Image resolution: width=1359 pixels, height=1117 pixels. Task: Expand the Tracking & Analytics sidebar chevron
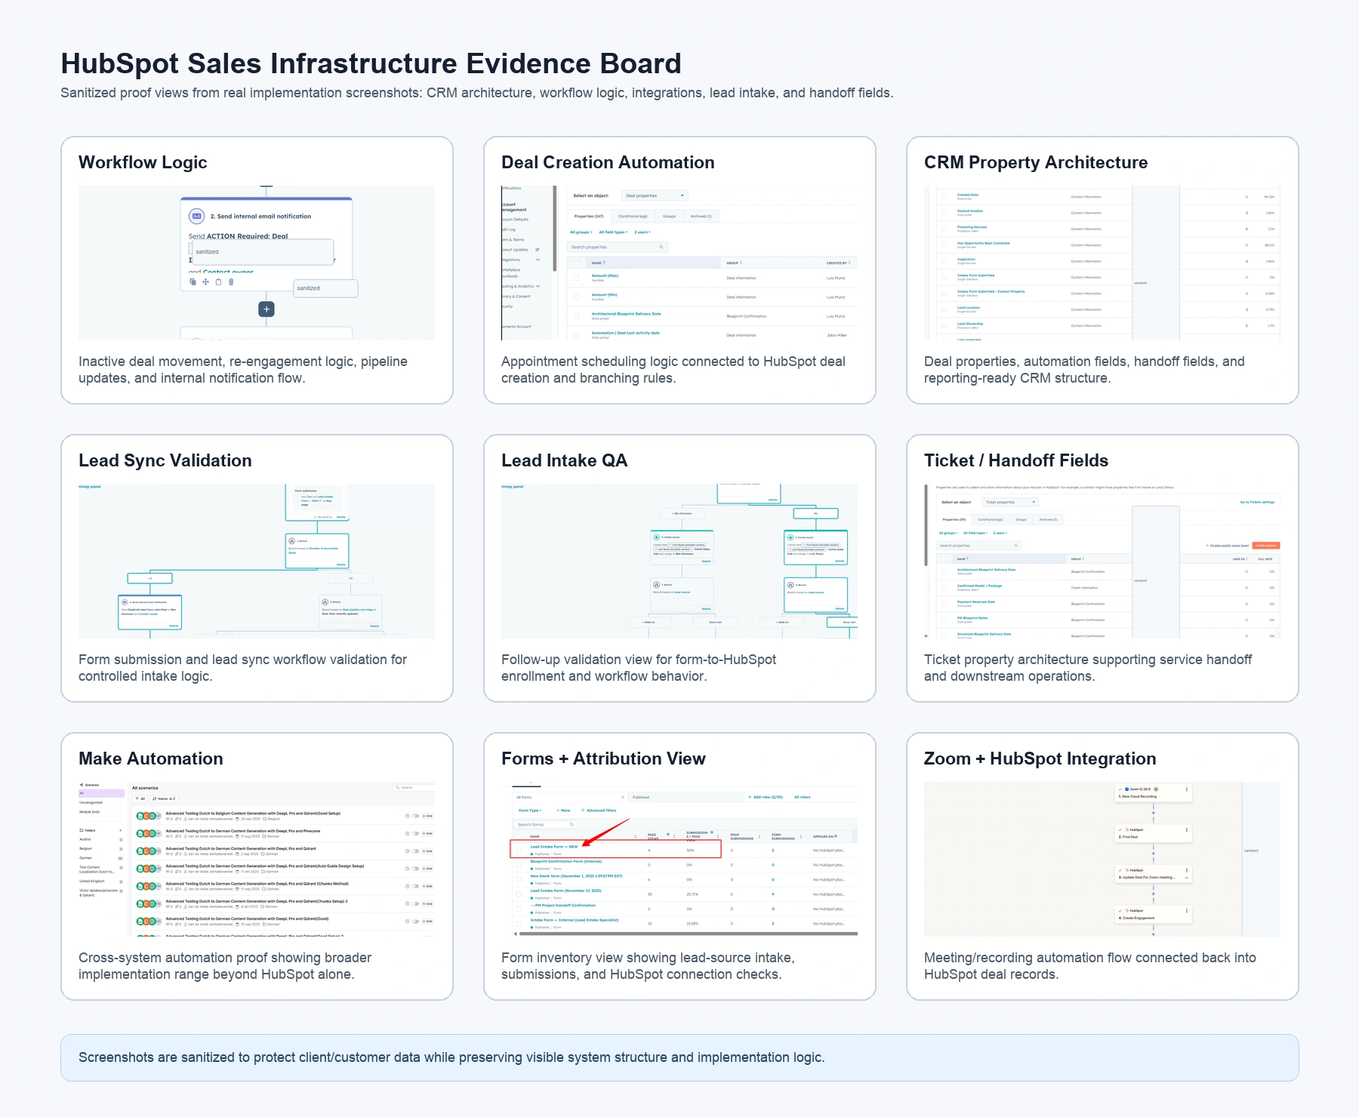(538, 286)
